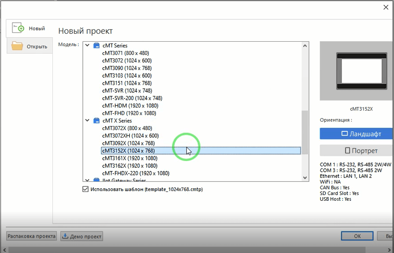Screen dimensions: 394x253
Task: Switch to the Новый tab
Action: click(29, 29)
